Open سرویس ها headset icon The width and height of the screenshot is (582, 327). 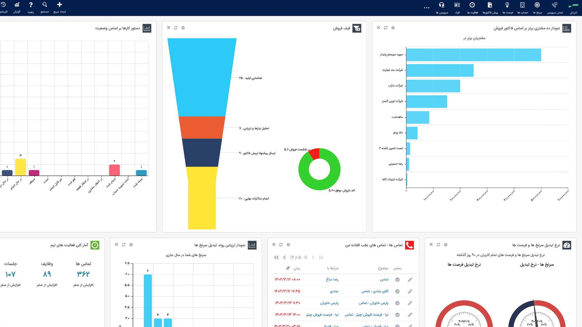coord(442,5)
